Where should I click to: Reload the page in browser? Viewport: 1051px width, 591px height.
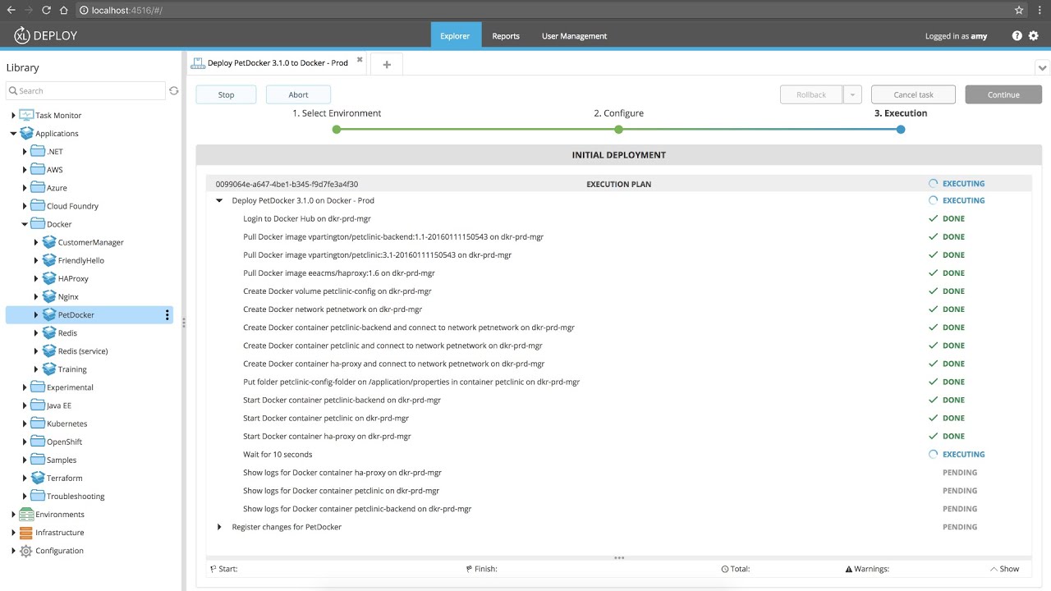tap(45, 10)
